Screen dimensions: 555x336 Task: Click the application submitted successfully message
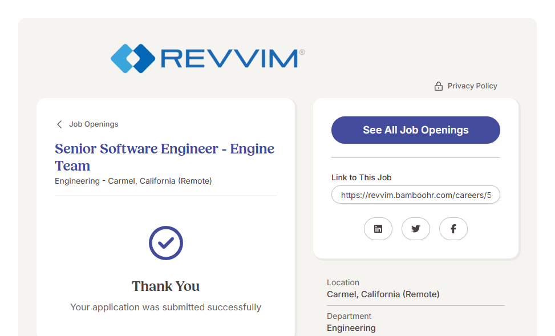coord(166,307)
